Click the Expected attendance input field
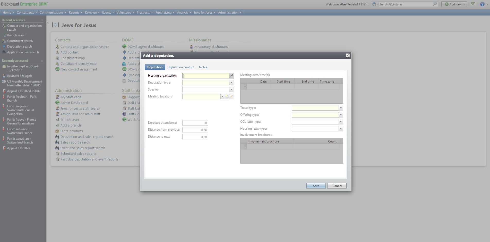Viewport: 490px width, 242px height. tap(195, 123)
